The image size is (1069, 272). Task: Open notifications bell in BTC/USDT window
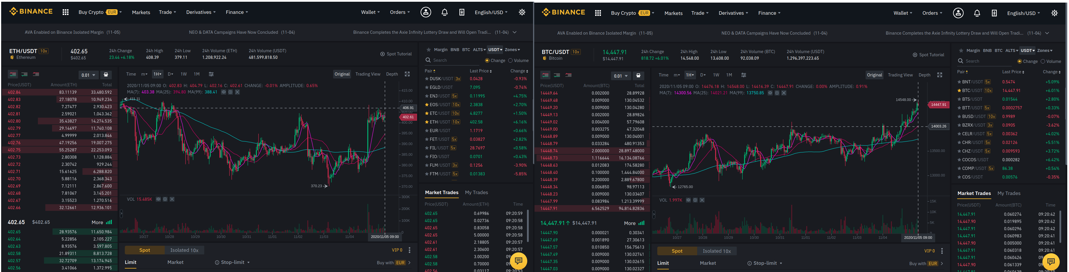click(x=977, y=13)
